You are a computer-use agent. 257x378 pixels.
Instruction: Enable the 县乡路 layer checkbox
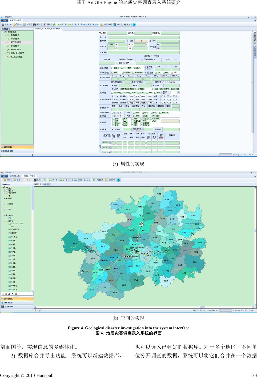7,204
